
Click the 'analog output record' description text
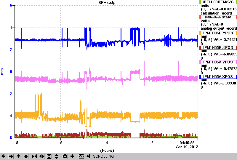pos(219,28)
